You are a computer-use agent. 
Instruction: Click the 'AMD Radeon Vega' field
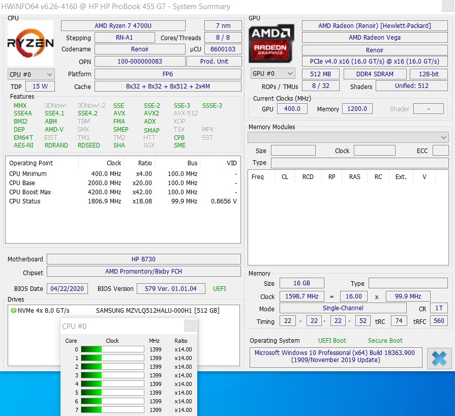pyautogui.click(x=375, y=38)
